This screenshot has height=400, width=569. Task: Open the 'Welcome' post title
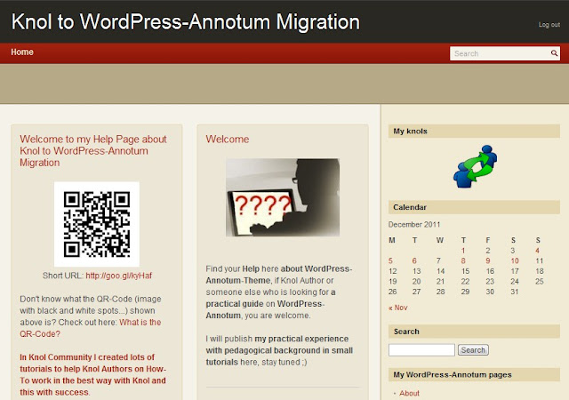(228, 139)
